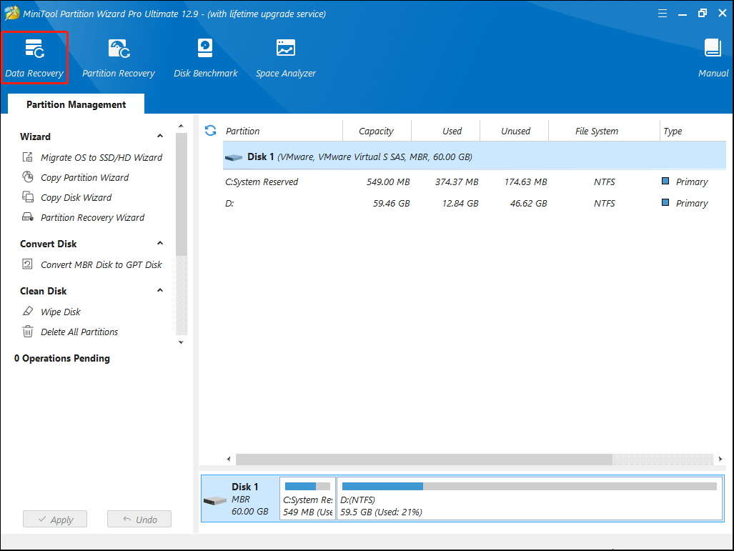
Task: Open the Data Recovery tool
Action: [x=34, y=57]
